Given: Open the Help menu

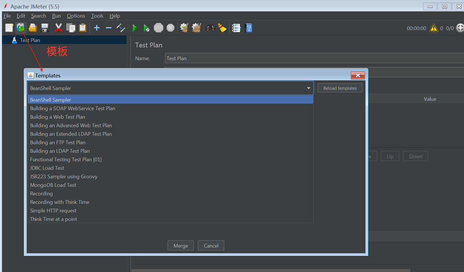Looking at the screenshot, I should pos(115,16).
